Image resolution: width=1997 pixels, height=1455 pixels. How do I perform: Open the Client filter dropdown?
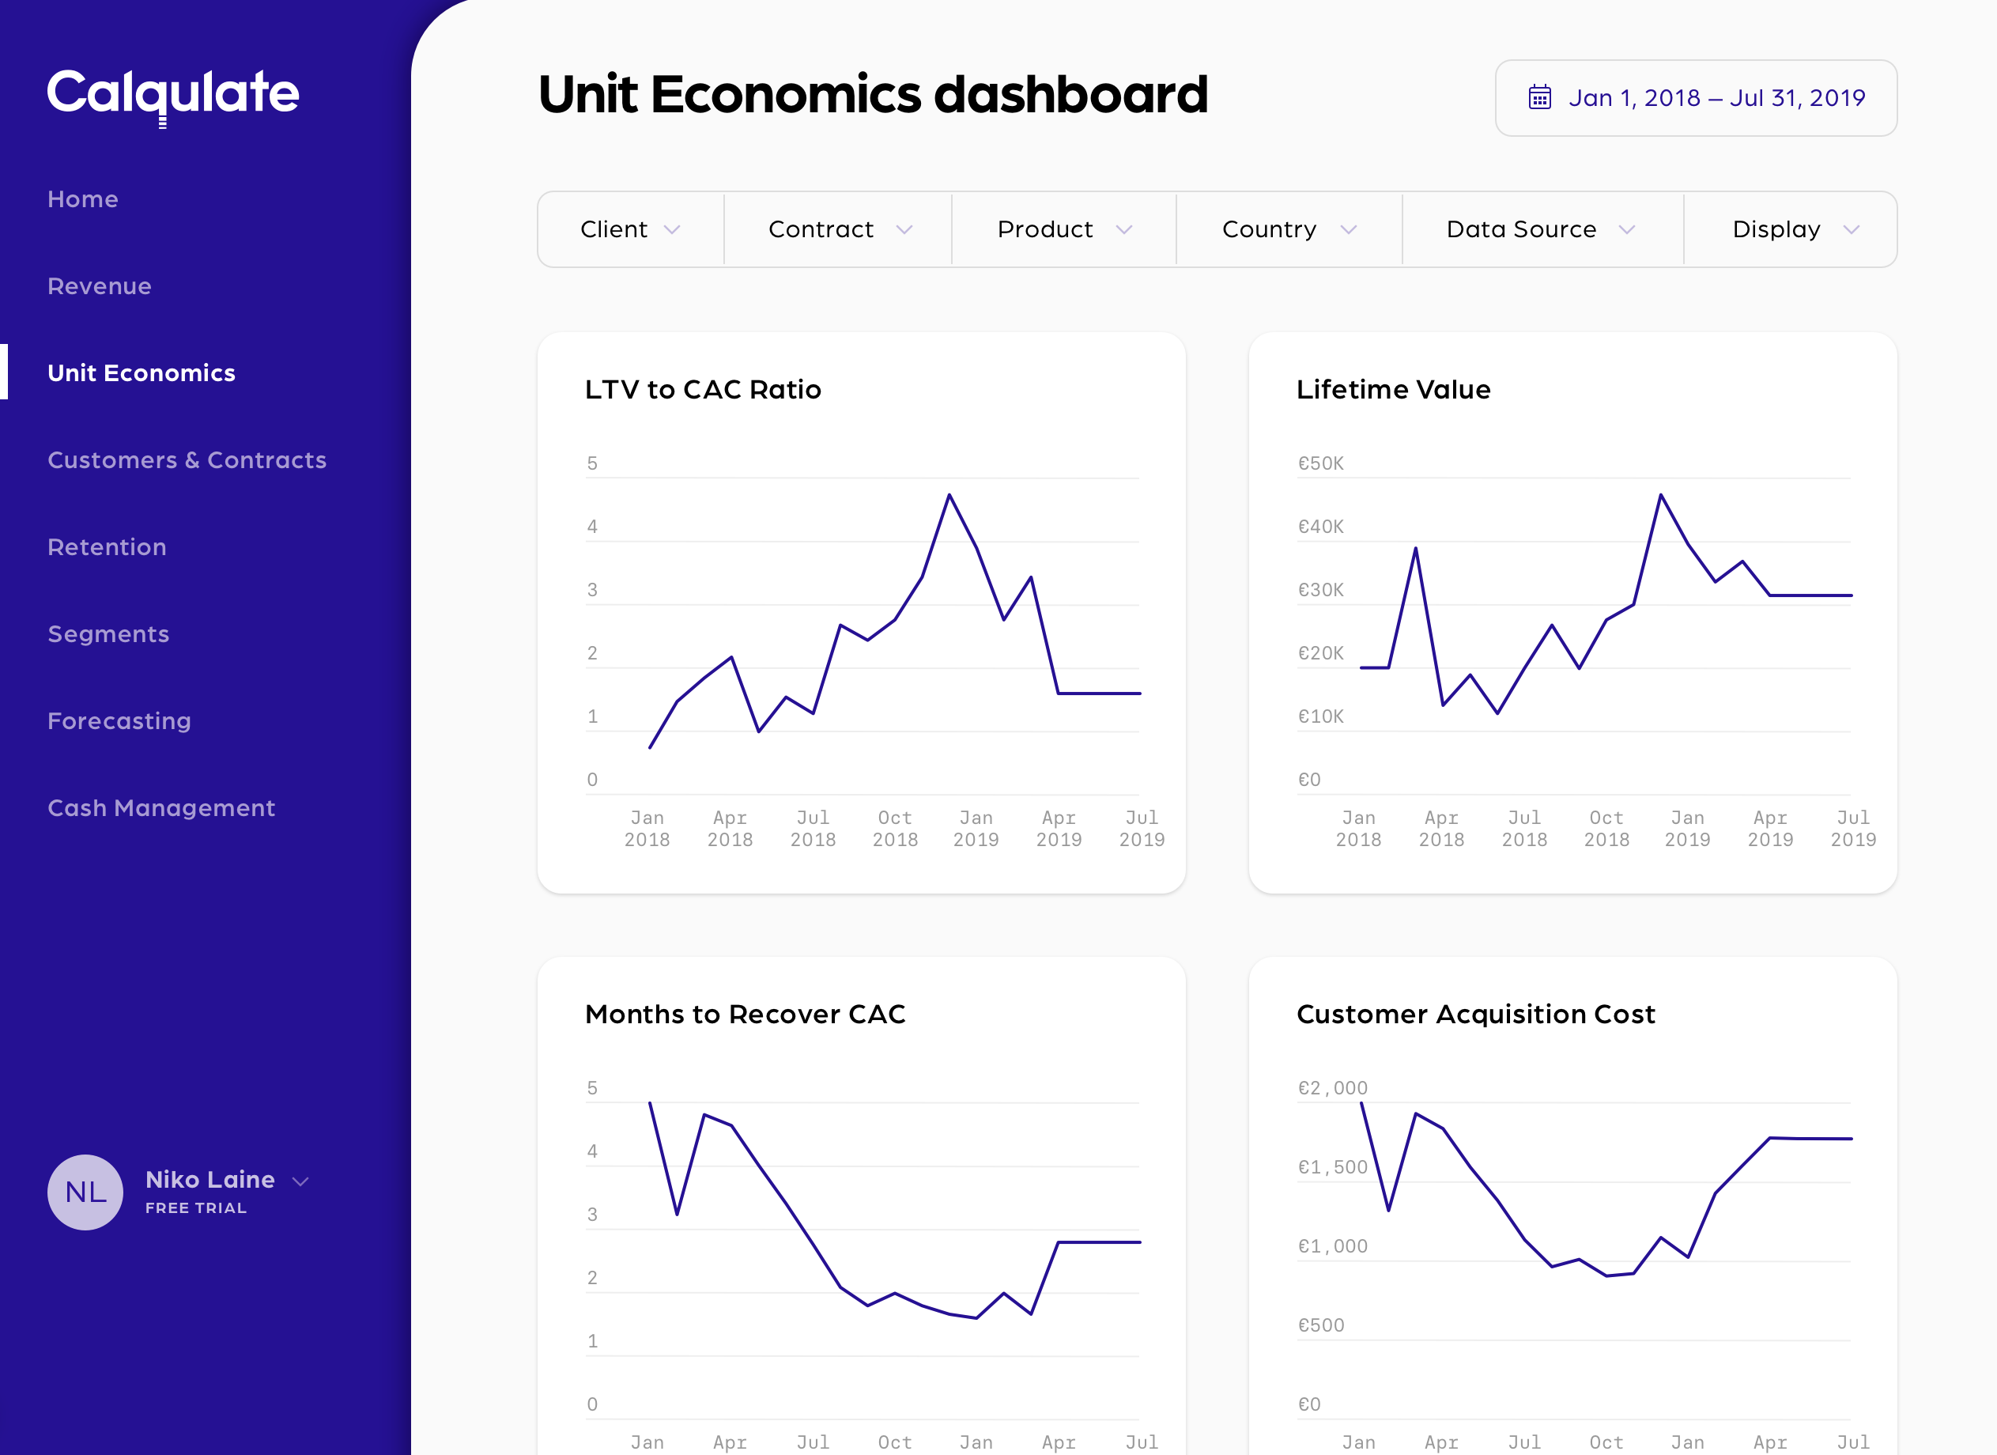630,230
